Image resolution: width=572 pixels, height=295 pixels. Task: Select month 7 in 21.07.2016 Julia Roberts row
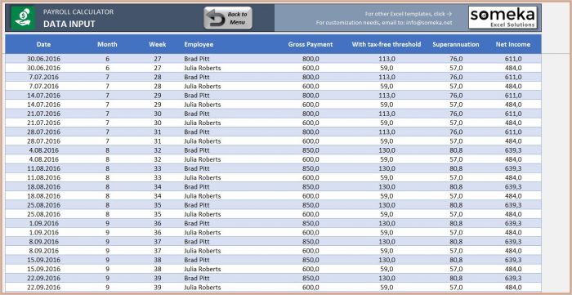pyautogui.click(x=107, y=123)
